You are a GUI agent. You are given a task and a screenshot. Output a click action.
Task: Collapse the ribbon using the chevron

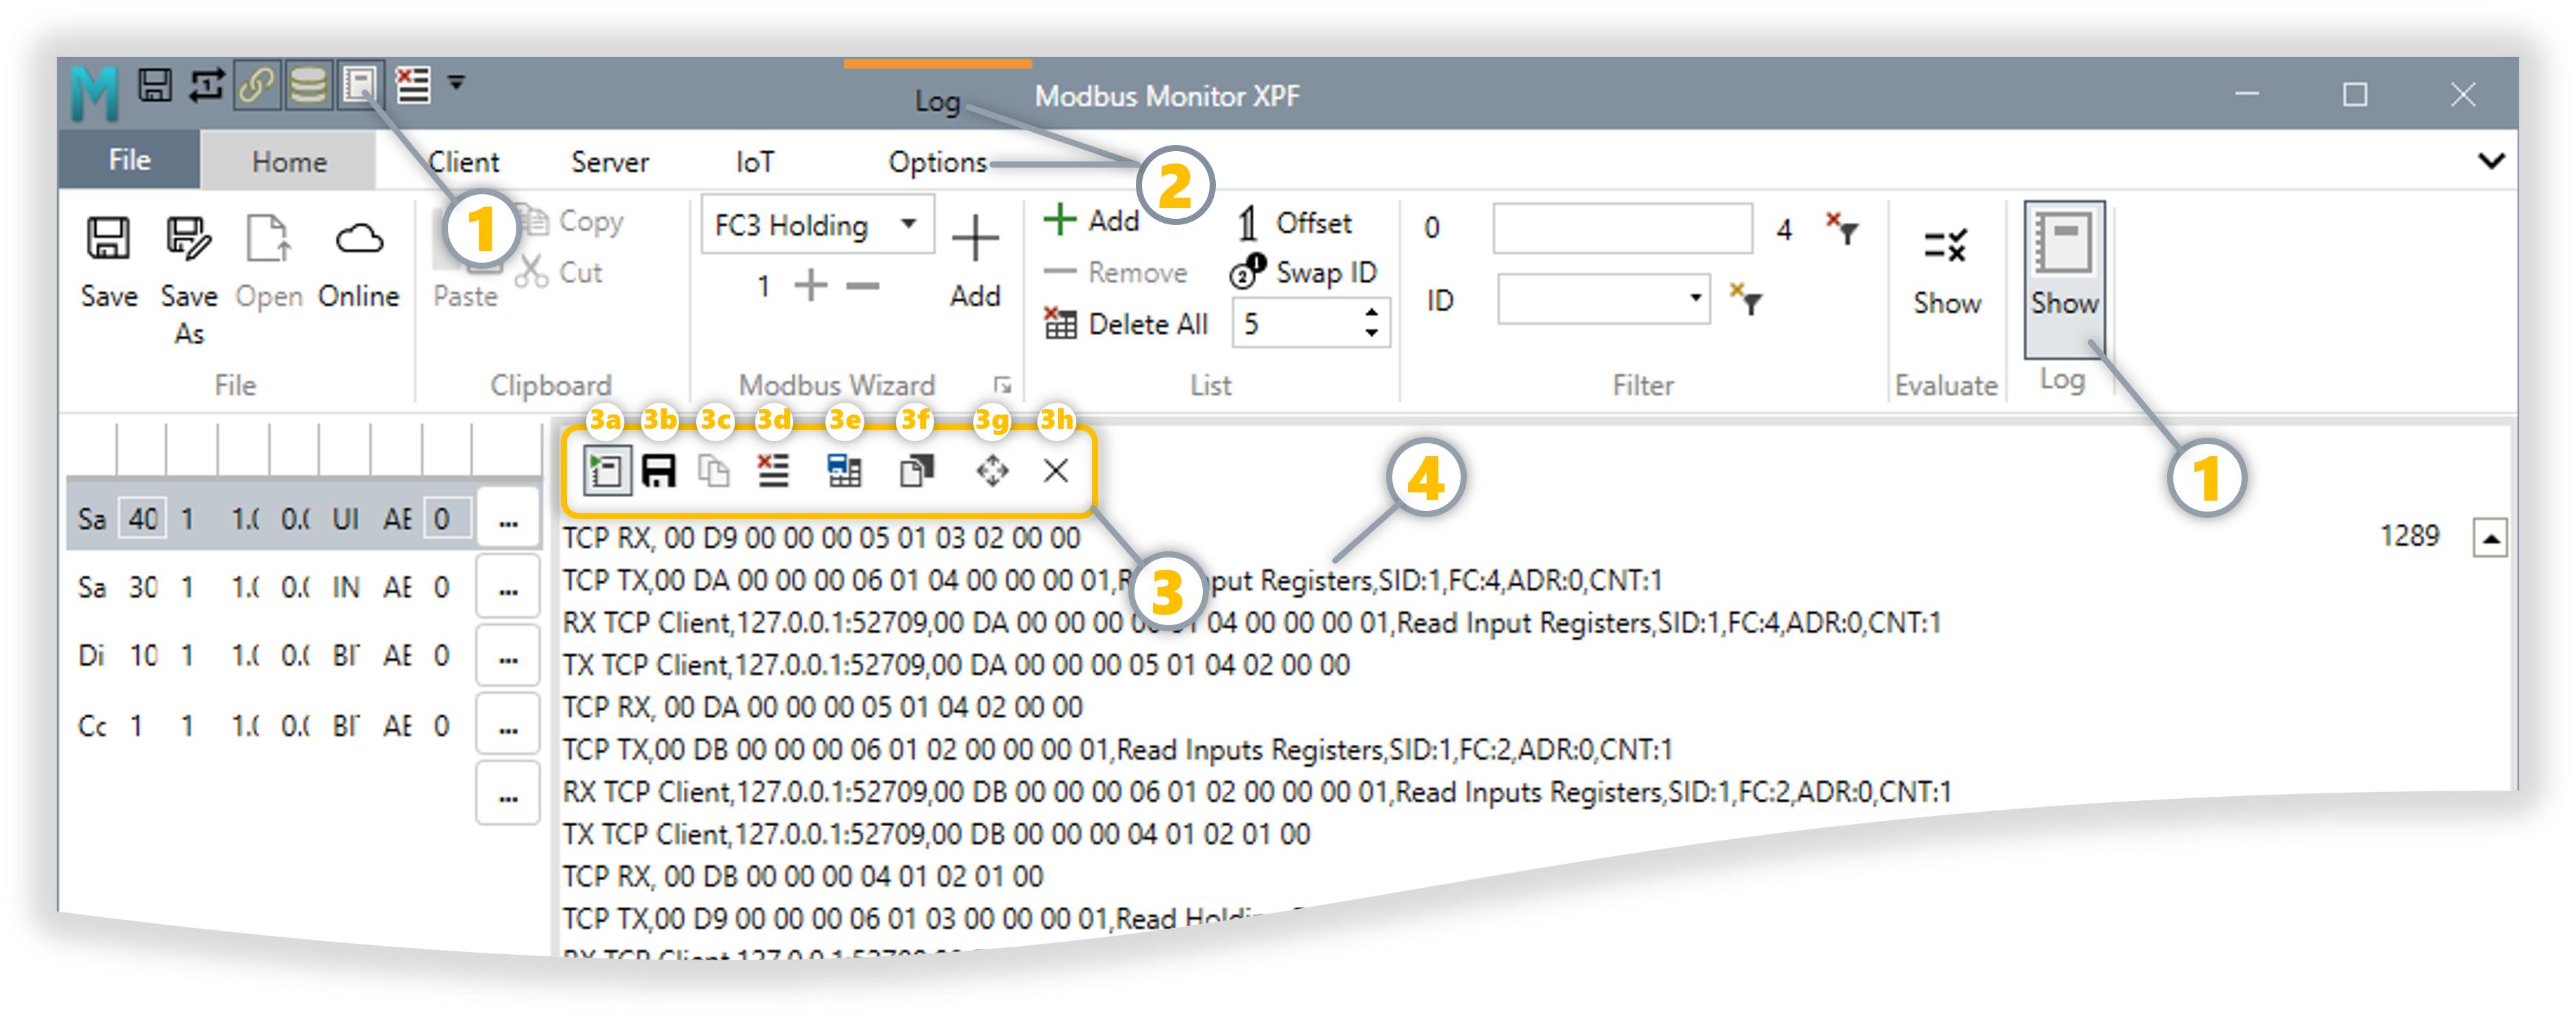pos(2491,161)
